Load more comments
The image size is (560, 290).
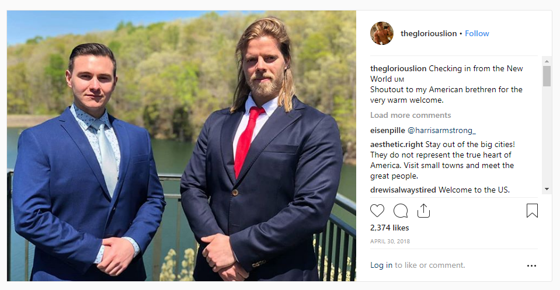click(411, 115)
